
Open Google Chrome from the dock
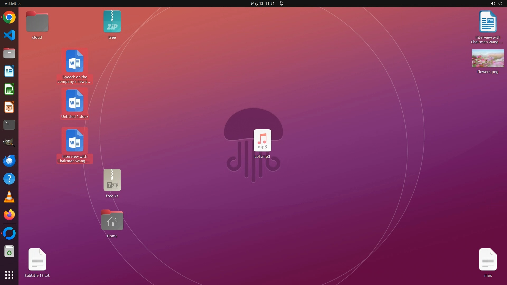(9, 17)
